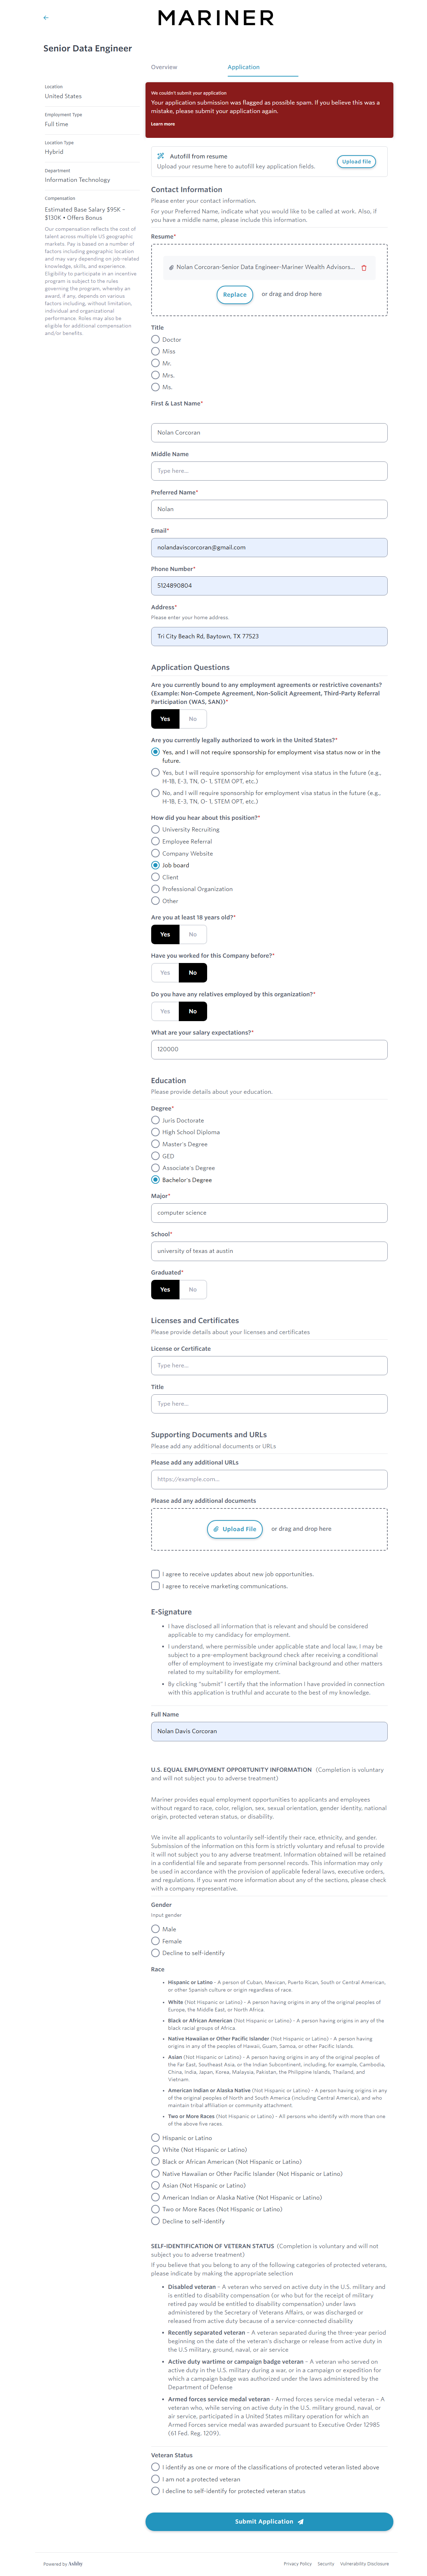The image size is (427, 2576).
Task: Select the Master's Degree radio option
Action: click(x=155, y=1144)
